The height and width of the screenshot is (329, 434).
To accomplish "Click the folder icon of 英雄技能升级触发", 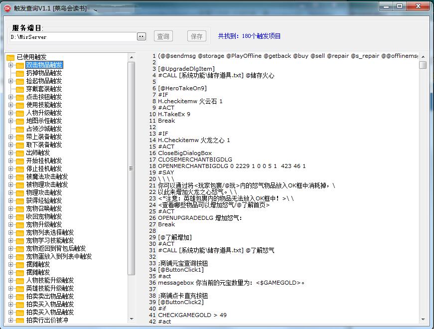I will click(20, 289).
